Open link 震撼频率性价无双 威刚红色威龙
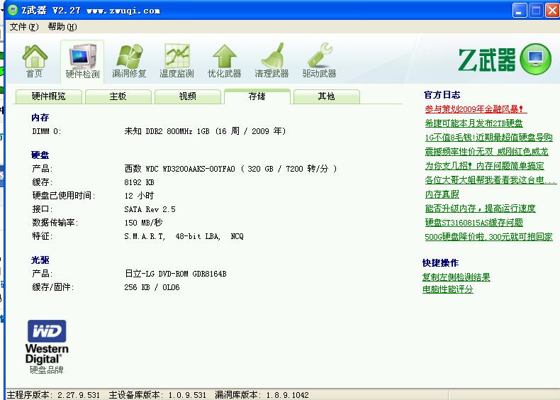560x400 pixels. pyautogui.click(x=486, y=152)
